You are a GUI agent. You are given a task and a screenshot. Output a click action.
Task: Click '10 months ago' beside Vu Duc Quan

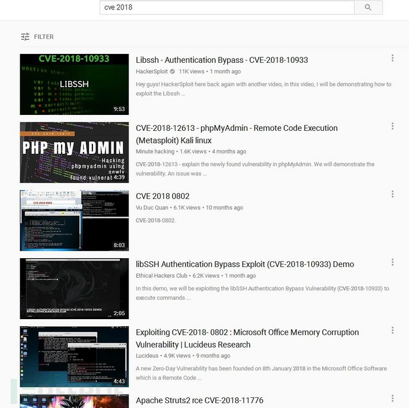[x=224, y=208]
